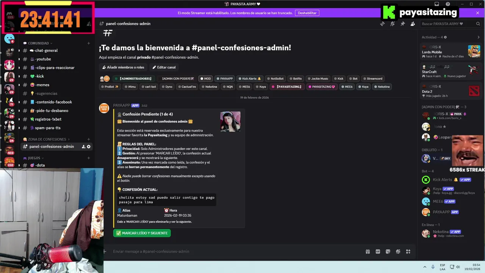Click the search magnifier icon
Image resolution: width=485 pixels, height=273 pixels.
(x=478, y=24)
